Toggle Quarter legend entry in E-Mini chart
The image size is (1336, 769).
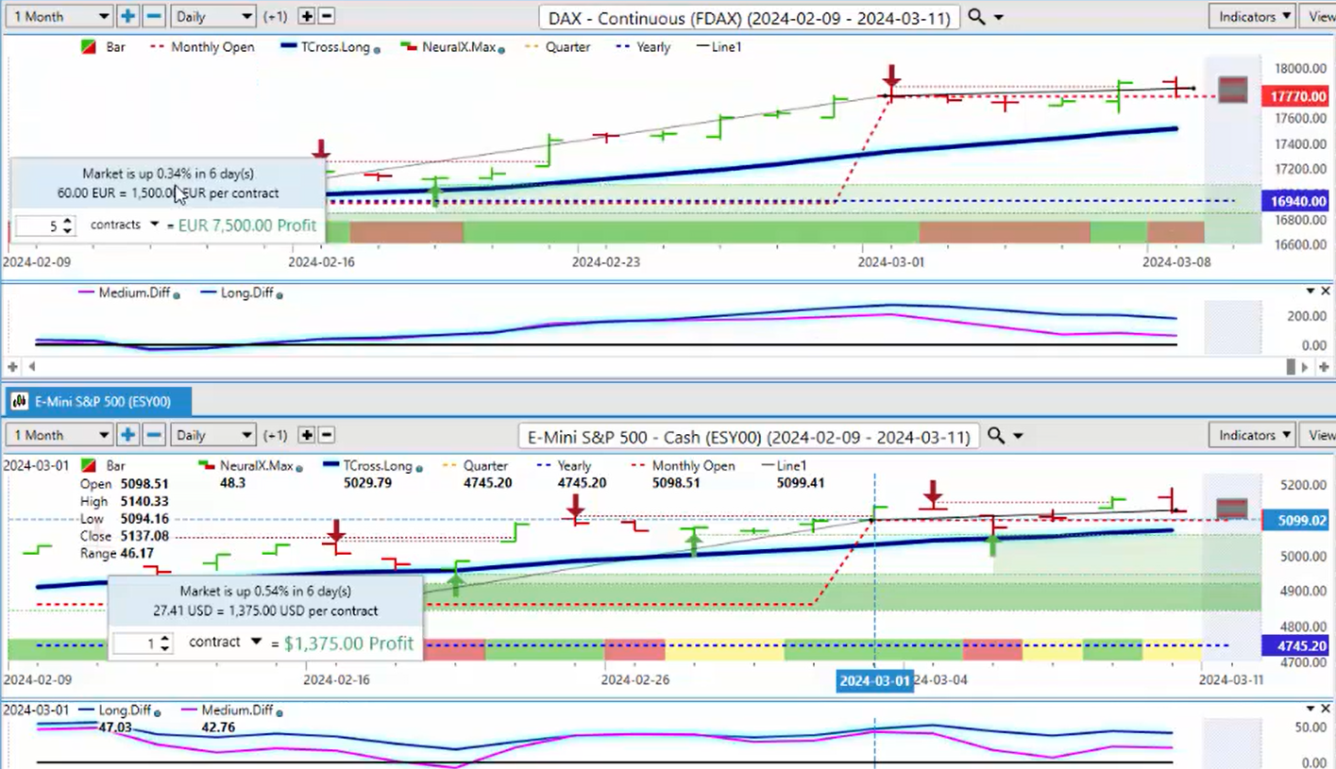pyautogui.click(x=474, y=466)
